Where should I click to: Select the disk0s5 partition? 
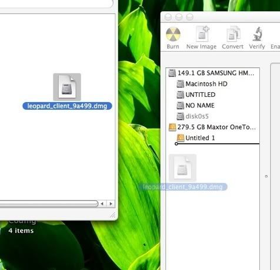click(213, 116)
